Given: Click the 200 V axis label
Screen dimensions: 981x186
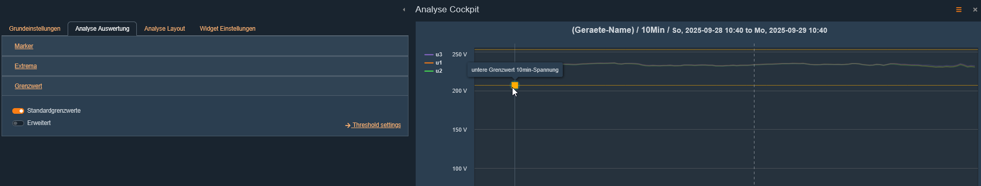Looking at the screenshot, I should click(x=459, y=91).
